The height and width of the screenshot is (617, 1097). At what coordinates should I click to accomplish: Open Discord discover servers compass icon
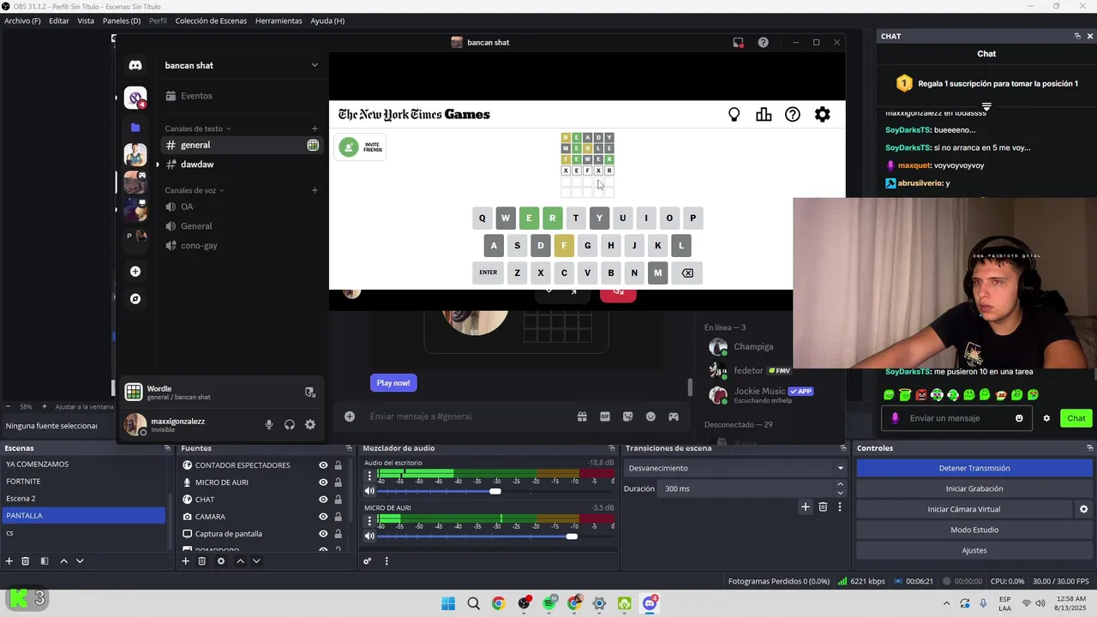click(x=135, y=299)
